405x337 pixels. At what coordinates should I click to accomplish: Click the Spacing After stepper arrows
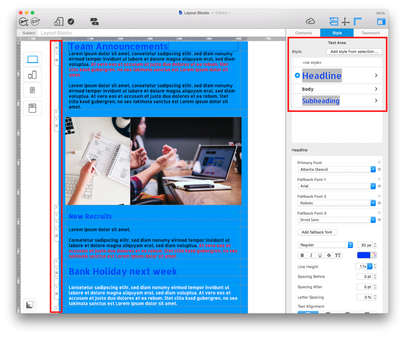pyautogui.click(x=375, y=287)
